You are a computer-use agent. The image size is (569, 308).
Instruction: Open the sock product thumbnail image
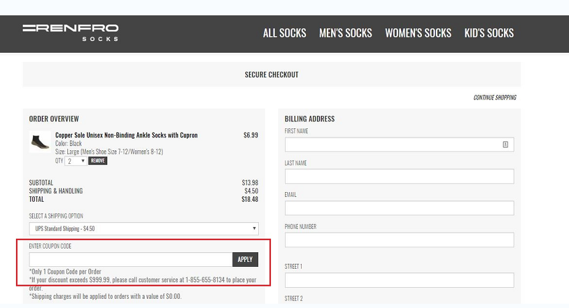click(x=40, y=142)
